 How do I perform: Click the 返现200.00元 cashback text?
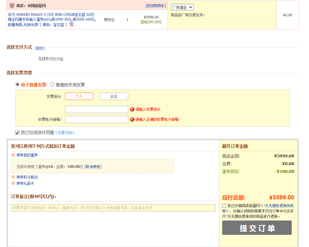(x=151, y=22)
